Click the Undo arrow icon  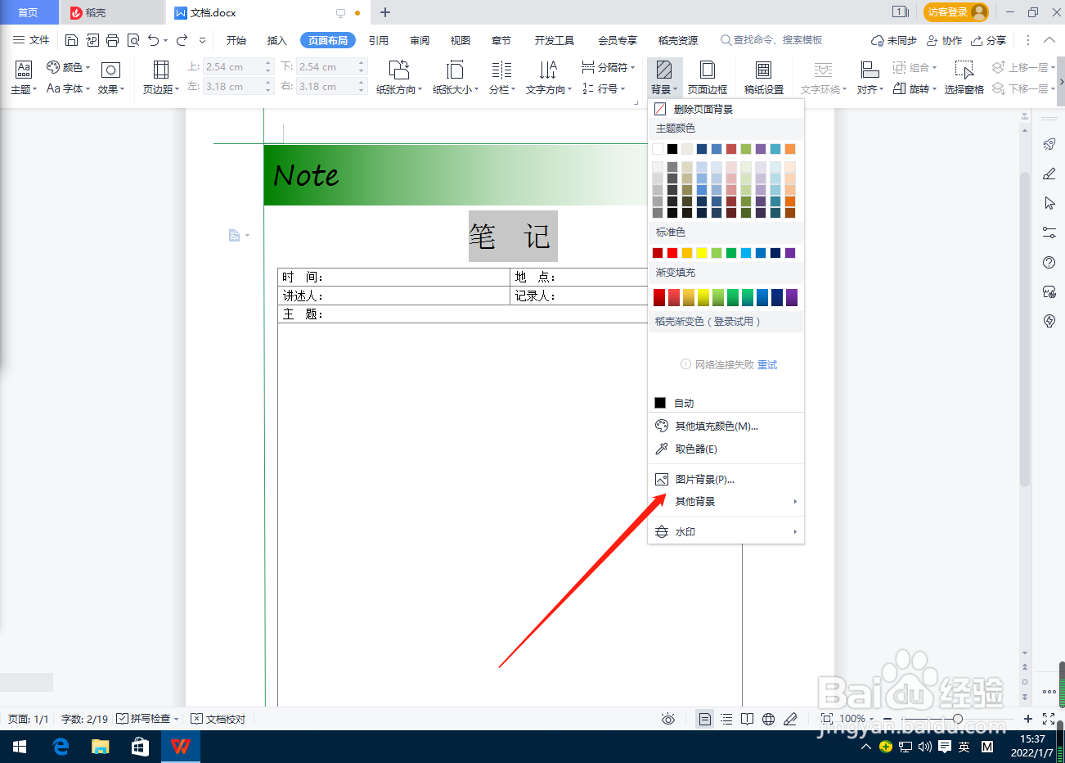coord(153,40)
